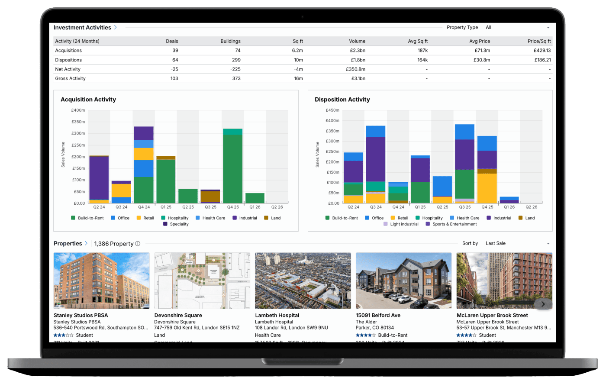Click Stanley Studios PBSA star rating

[63, 335]
